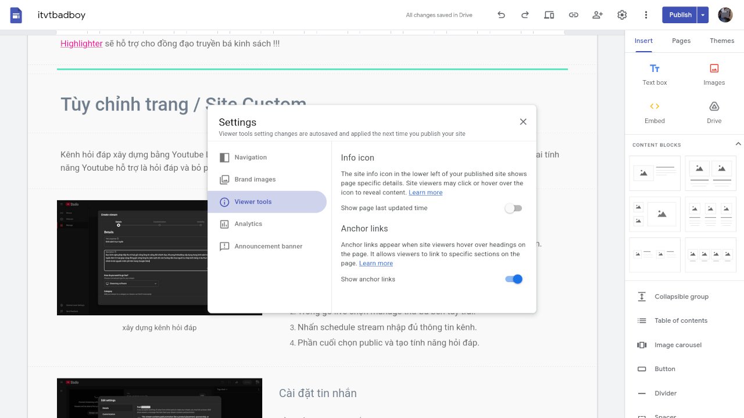This screenshot has height=418, width=744.
Task: Click the redo arrow icon
Action: (525, 15)
